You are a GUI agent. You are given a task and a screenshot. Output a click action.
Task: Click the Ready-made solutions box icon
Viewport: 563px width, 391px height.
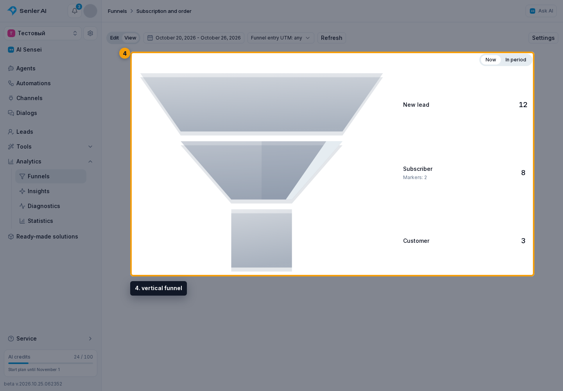(11, 237)
